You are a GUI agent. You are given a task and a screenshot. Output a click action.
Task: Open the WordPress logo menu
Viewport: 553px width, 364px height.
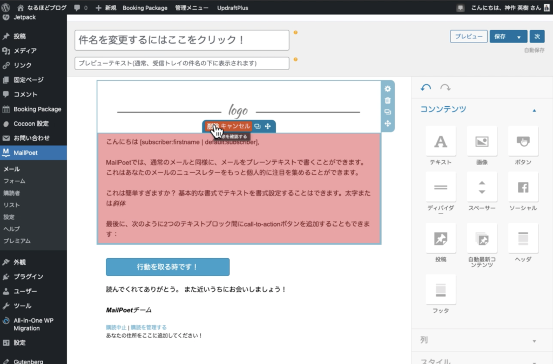(5, 8)
